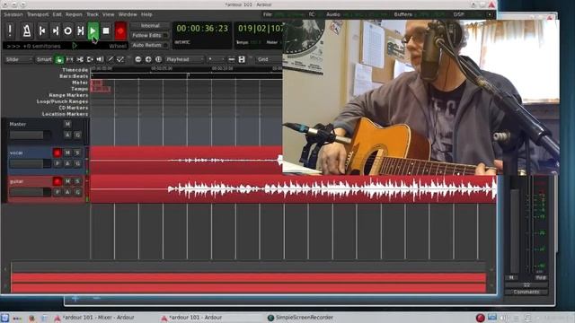Screen dimensions: 575x323
Task: Select the Range tool
Action: (x=70, y=59)
